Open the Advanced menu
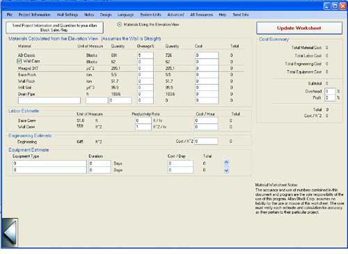This screenshot has width=348, height=254. pos(175,15)
